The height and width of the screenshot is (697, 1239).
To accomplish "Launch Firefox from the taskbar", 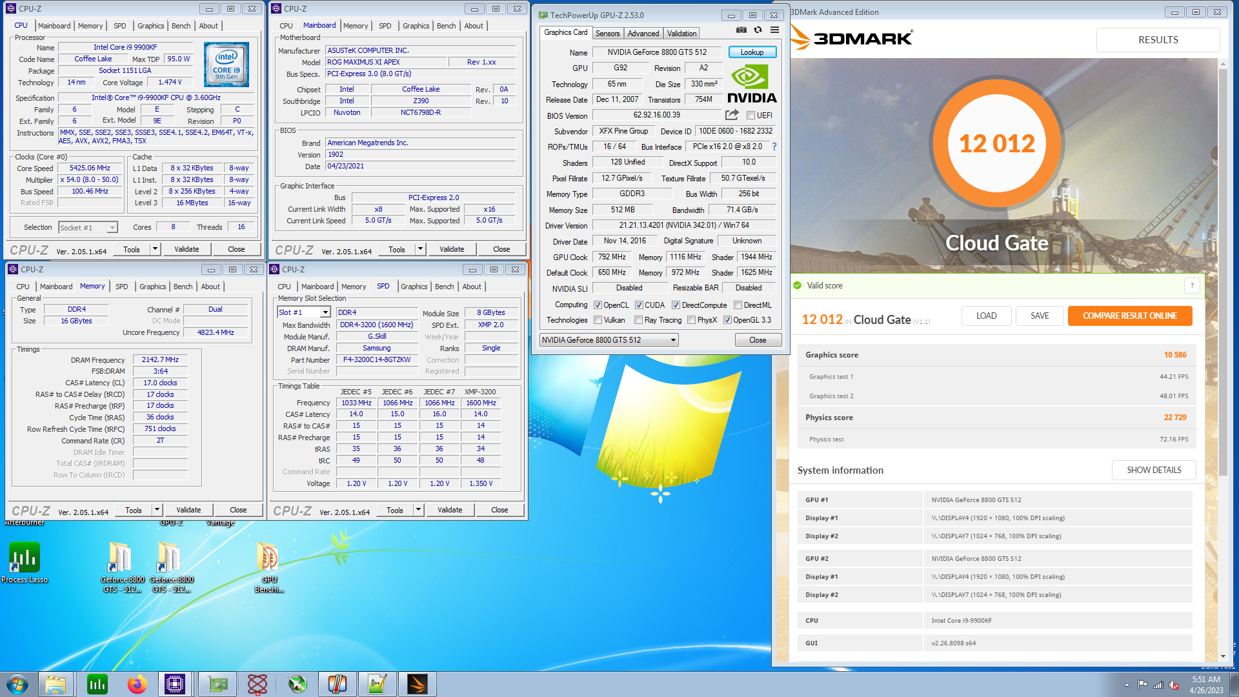I will [x=137, y=684].
